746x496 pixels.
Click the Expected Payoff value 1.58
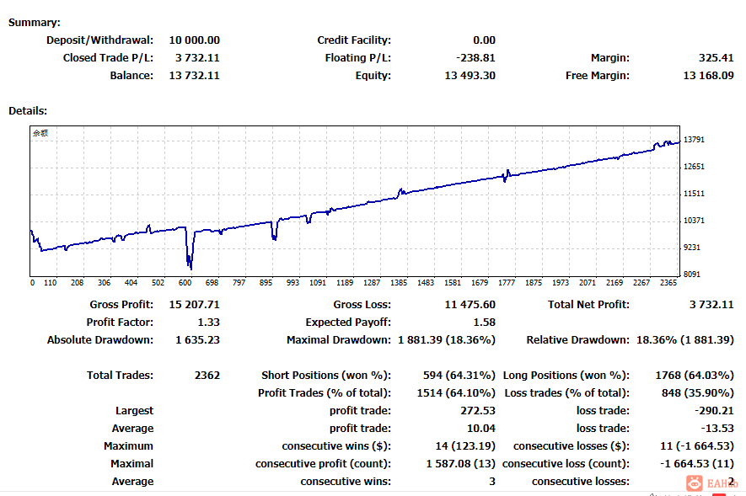pyautogui.click(x=485, y=323)
